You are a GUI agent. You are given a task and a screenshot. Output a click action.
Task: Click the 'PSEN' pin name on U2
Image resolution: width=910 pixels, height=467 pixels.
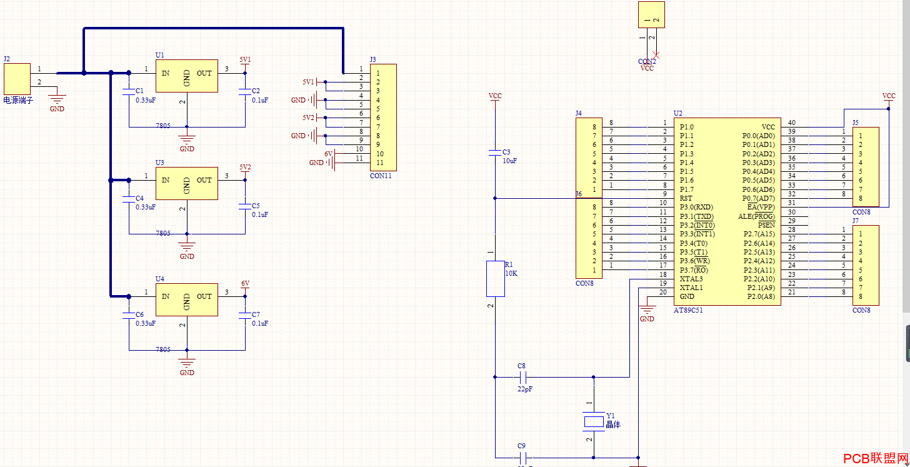tap(766, 225)
